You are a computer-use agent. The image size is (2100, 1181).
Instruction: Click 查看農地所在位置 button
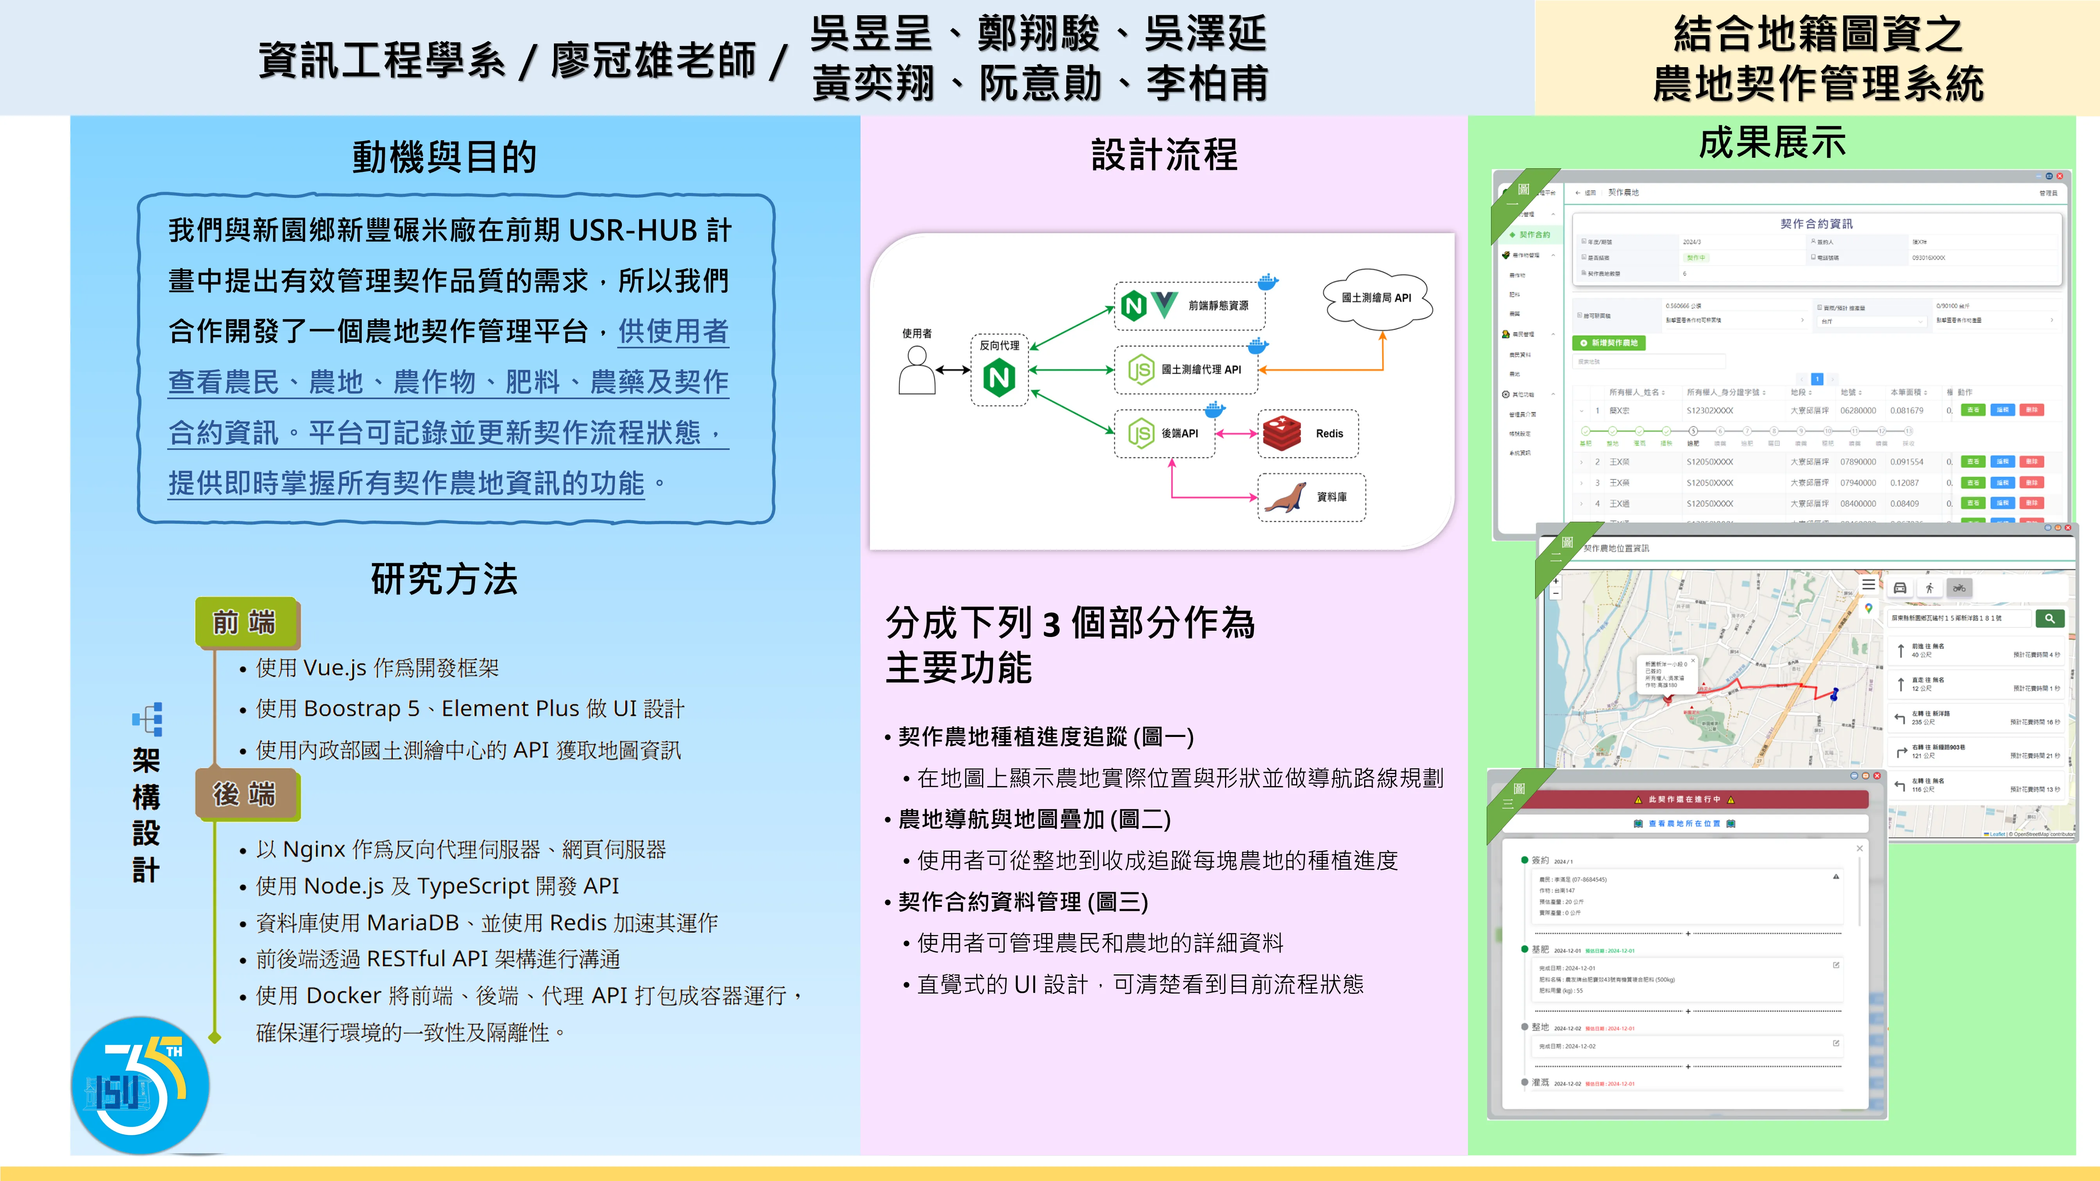click(1684, 824)
